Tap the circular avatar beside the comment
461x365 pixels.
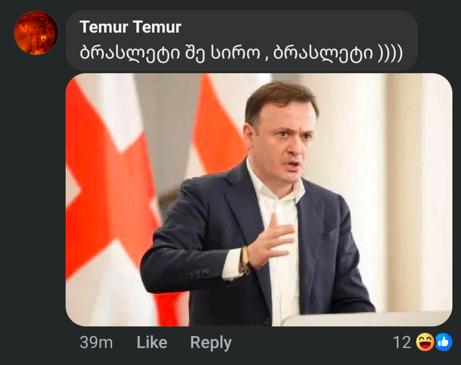[x=36, y=32]
